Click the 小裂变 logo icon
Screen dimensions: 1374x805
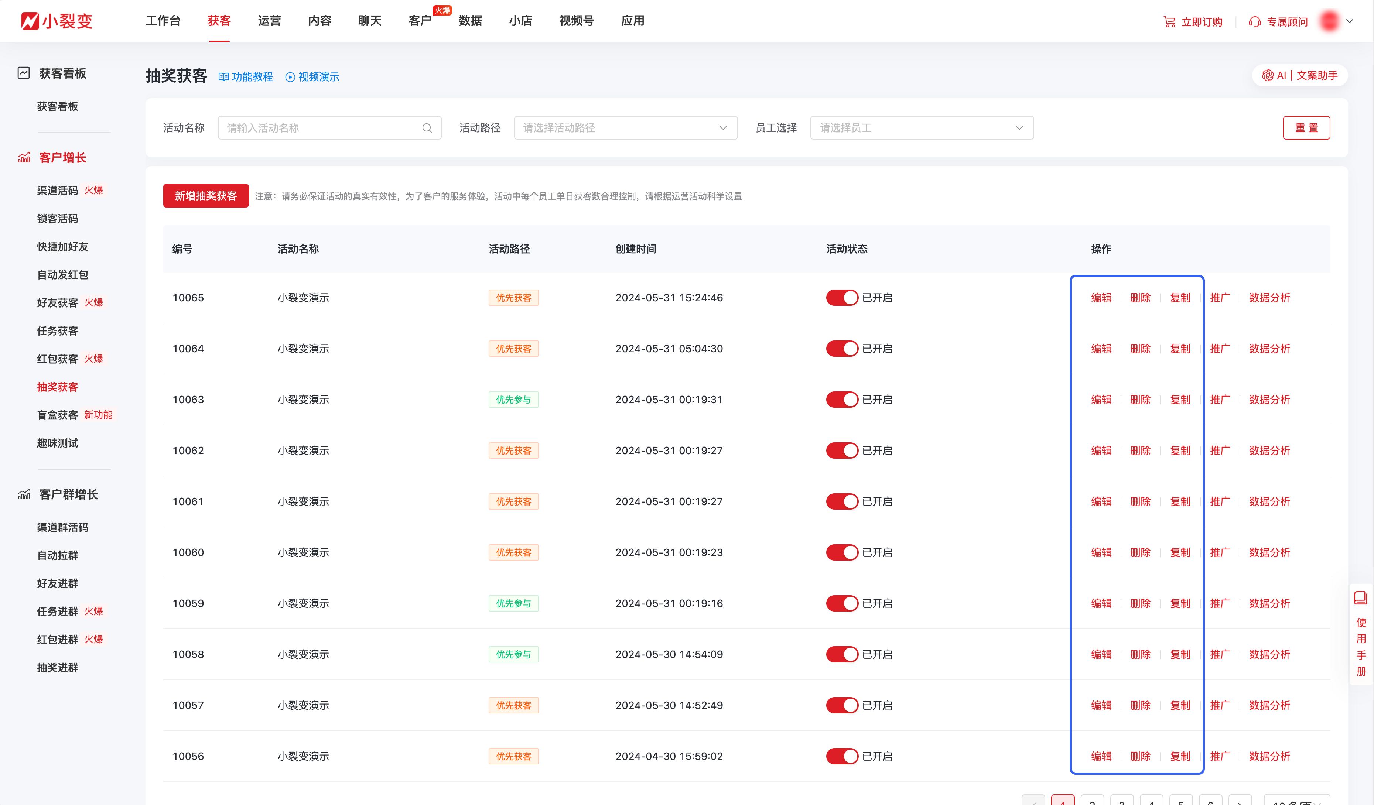click(x=30, y=21)
